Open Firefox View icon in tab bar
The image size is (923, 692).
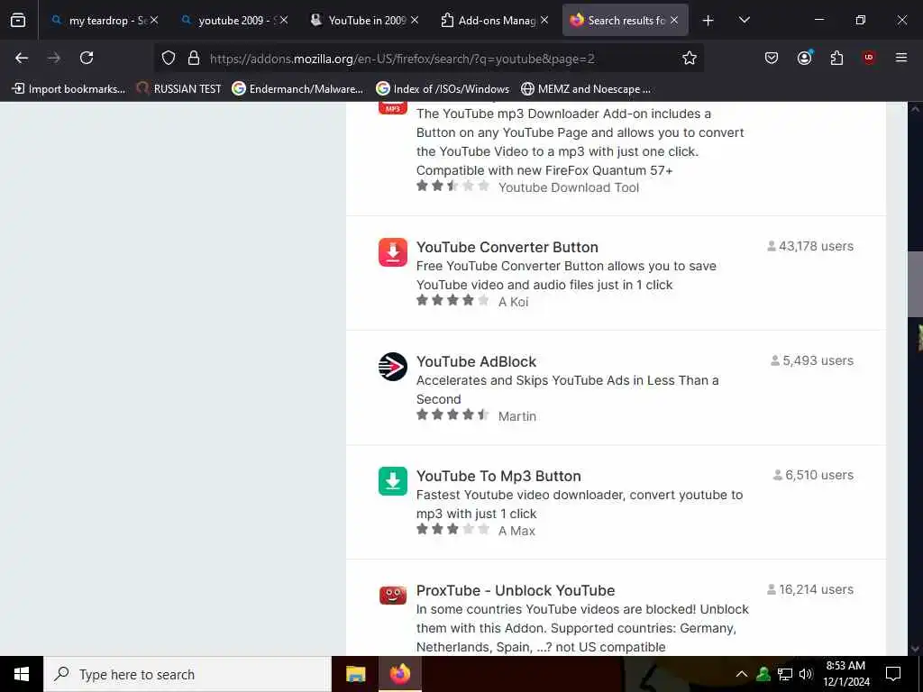click(x=18, y=20)
